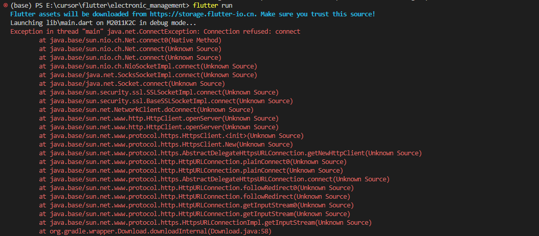Screen dimensions: 539x236
Task: Click the NioSocketImpl.connect stack trace line
Action: [148, 66]
